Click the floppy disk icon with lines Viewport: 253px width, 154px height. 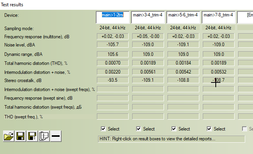click(32, 136)
